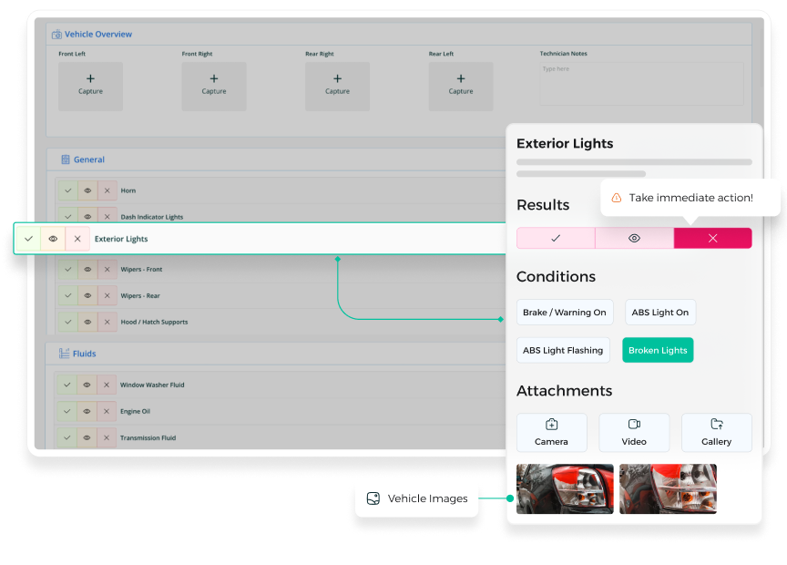Select the Broken Lights condition
The width and height of the screenshot is (787, 565).
658,350
